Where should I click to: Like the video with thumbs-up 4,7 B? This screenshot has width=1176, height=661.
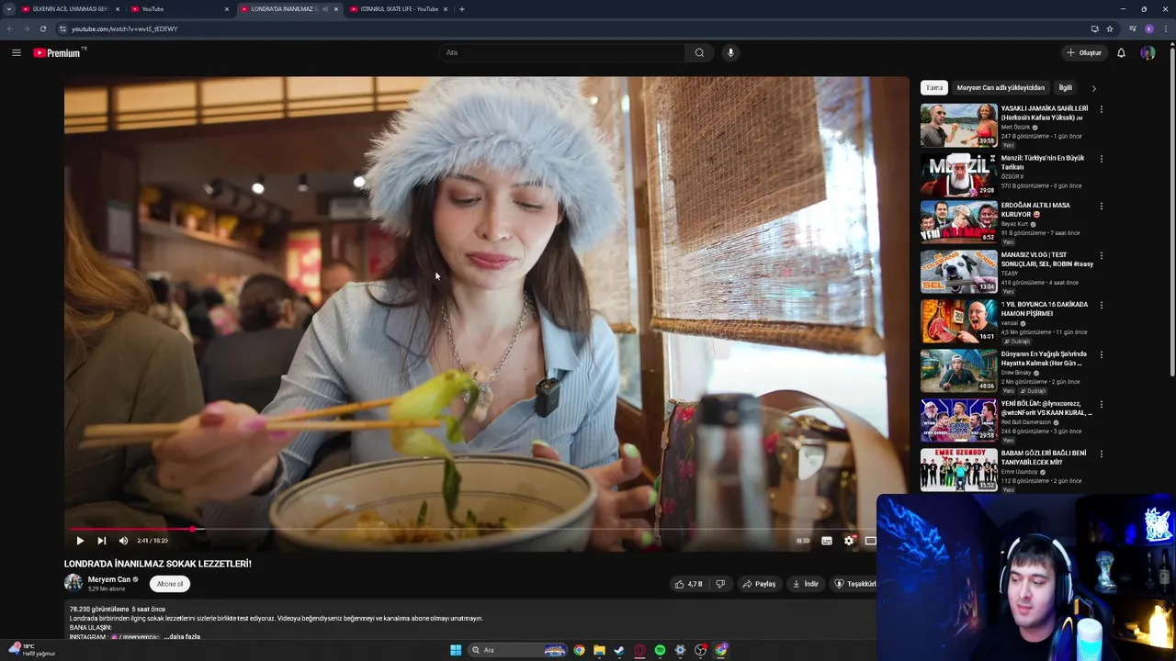[x=688, y=584]
